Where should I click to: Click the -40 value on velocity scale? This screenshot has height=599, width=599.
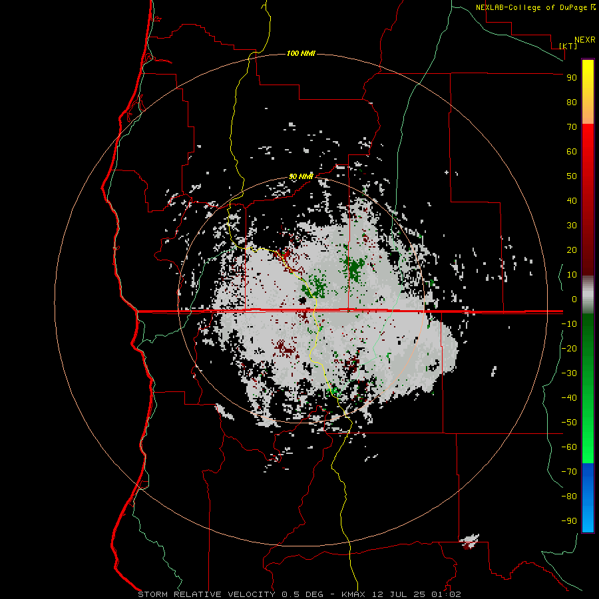569,398
